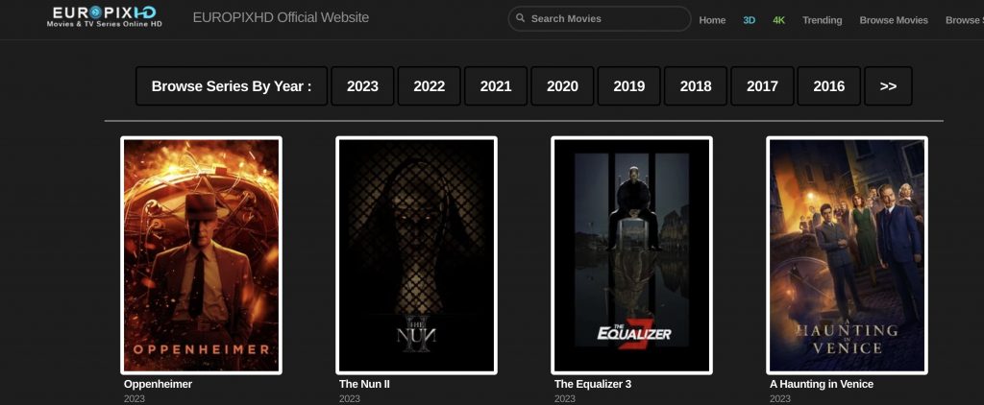Select A Haunting in Venice poster
This screenshot has width=984, height=405.
pos(847,254)
